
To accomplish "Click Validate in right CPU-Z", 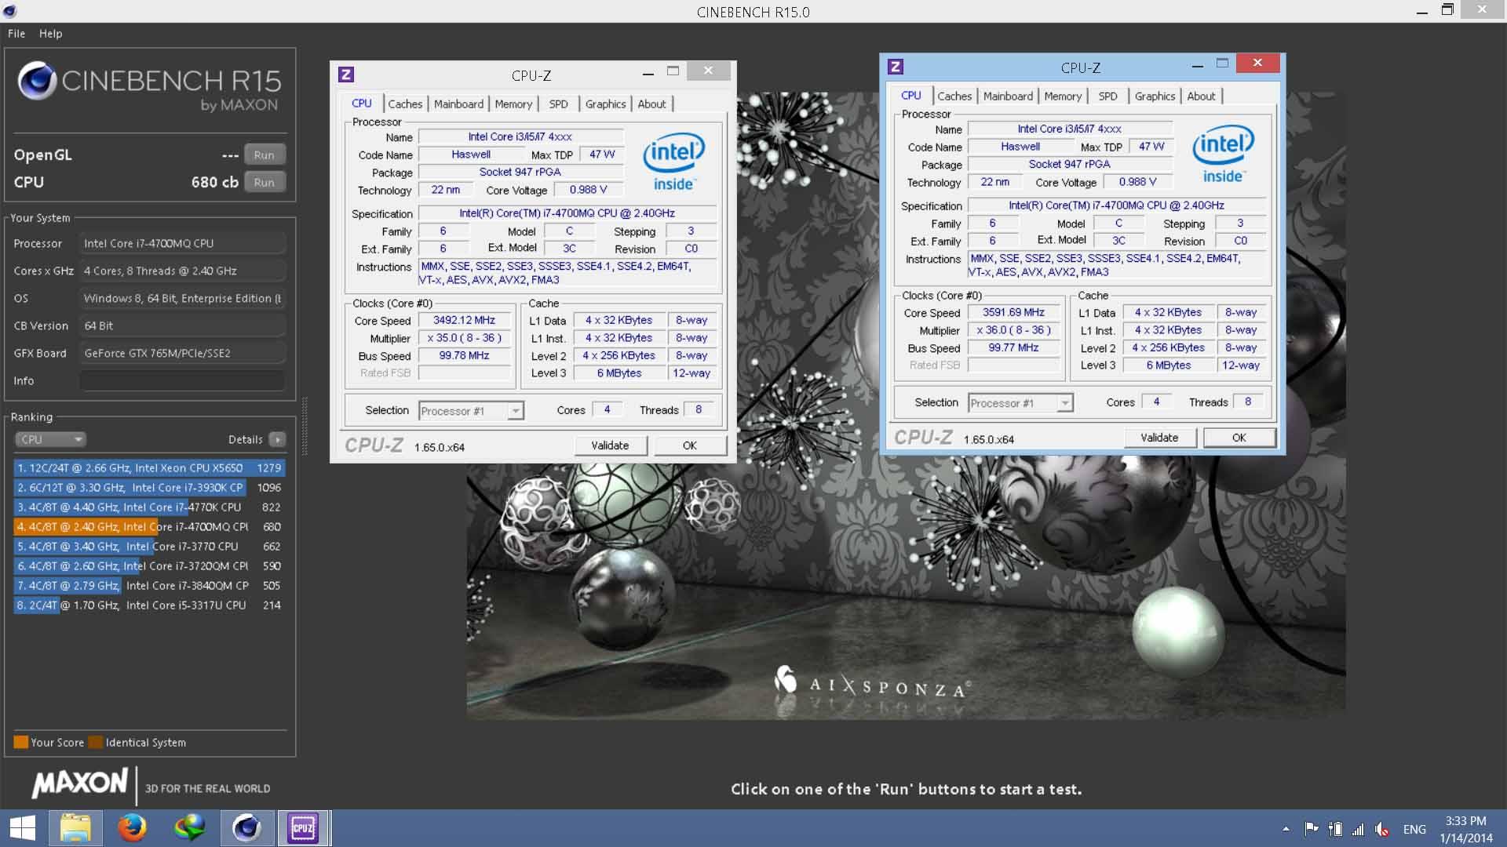I will (1159, 438).
